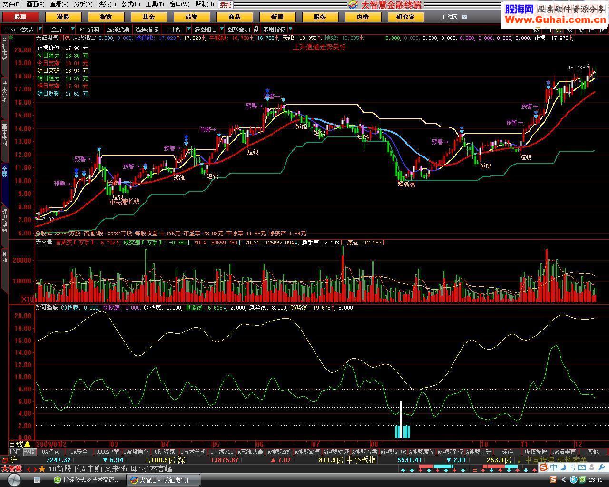Viewport: 609px width, 487px height.
Task: Click the left red arrow in news ticker
Action: [28, 469]
